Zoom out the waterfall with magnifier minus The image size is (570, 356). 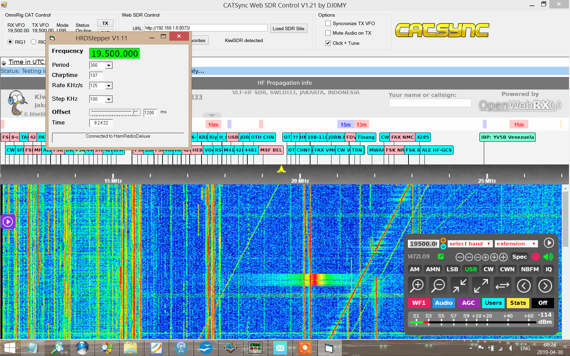coord(438,286)
